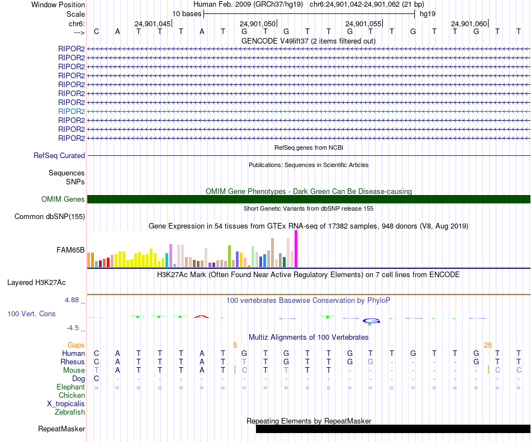Click the 100 Vert. Cons track label
Screen dimensions: 531x442
click(x=31, y=313)
